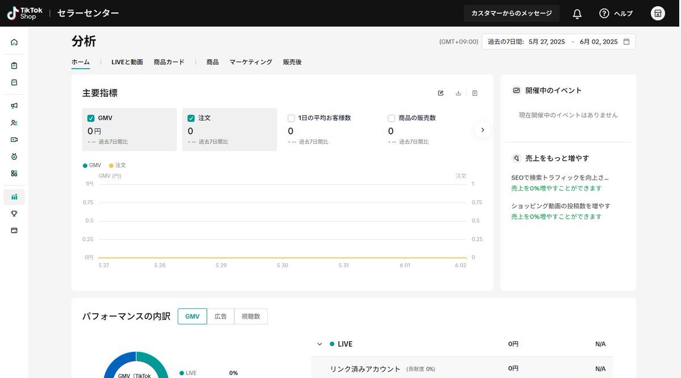The image size is (681, 378).
Task: Check the 商品の販売数 checkbox
Action: pos(392,118)
